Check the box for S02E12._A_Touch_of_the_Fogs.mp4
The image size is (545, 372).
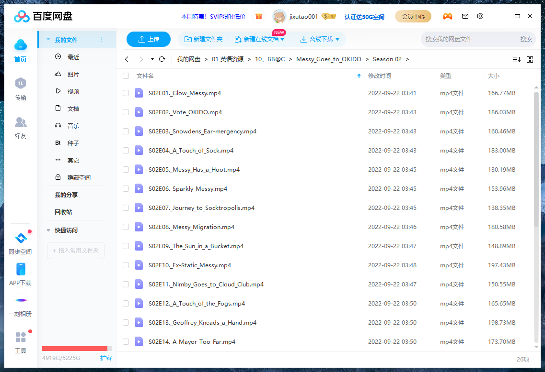pyautogui.click(x=126, y=303)
